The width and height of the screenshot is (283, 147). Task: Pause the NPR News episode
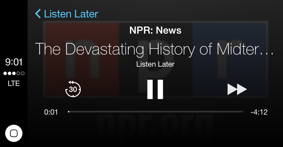coord(155,89)
